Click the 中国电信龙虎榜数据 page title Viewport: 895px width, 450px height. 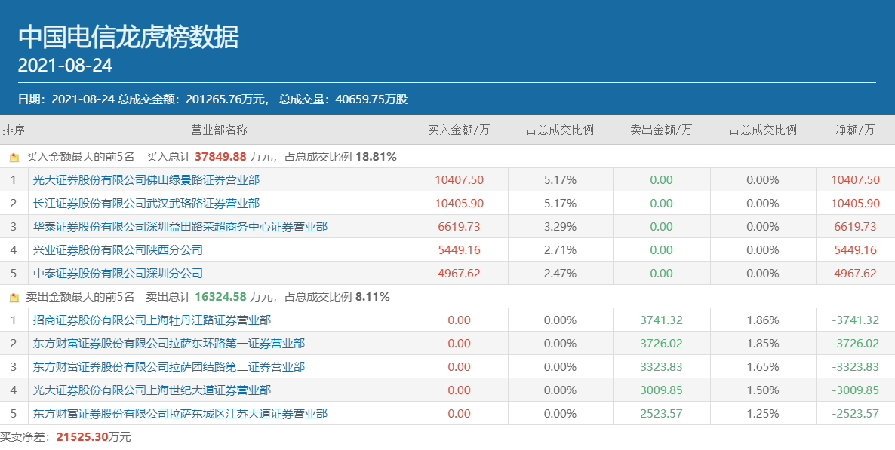(128, 36)
